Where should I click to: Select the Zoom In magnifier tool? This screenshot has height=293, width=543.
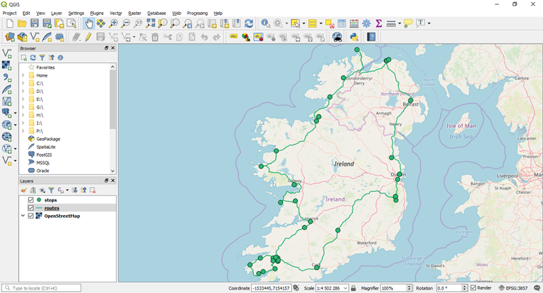(x=113, y=23)
